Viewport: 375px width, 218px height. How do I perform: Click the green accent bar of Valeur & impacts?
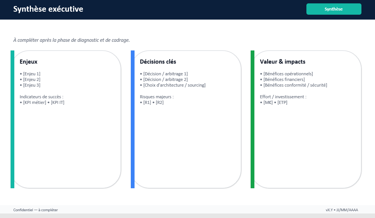pyautogui.click(x=253, y=119)
